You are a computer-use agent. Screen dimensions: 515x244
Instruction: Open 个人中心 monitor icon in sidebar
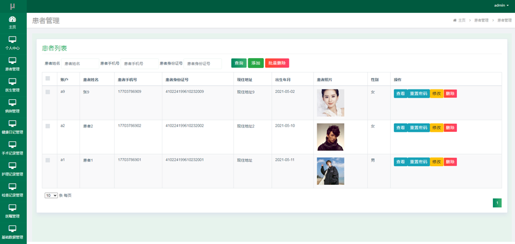click(12, 40)
